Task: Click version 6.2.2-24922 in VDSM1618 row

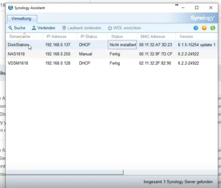Action: point(188,63)
